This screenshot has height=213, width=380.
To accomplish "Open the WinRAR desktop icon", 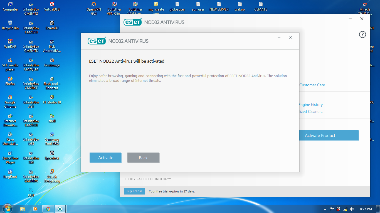I will pyautogui.click(x=10, y=44).
